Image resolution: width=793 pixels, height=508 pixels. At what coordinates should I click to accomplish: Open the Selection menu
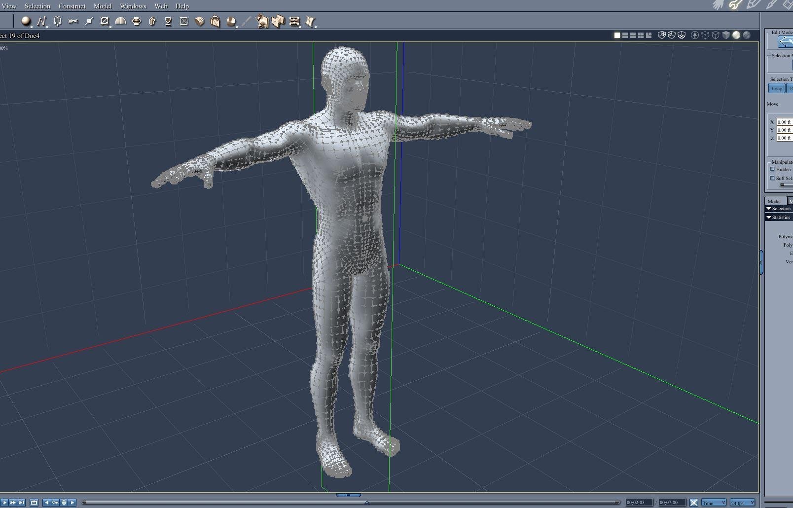[37, 6]
